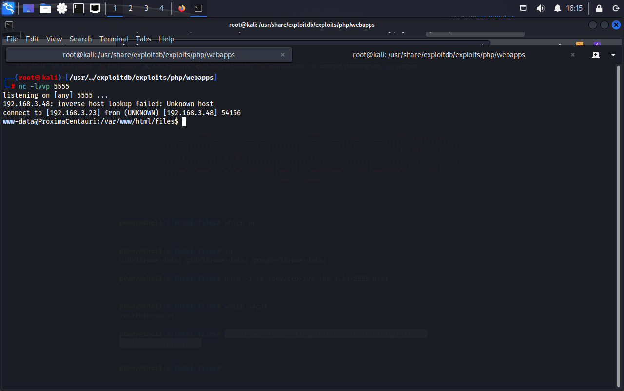
Task: Select the first terminal tab
Action: [149, 55]
